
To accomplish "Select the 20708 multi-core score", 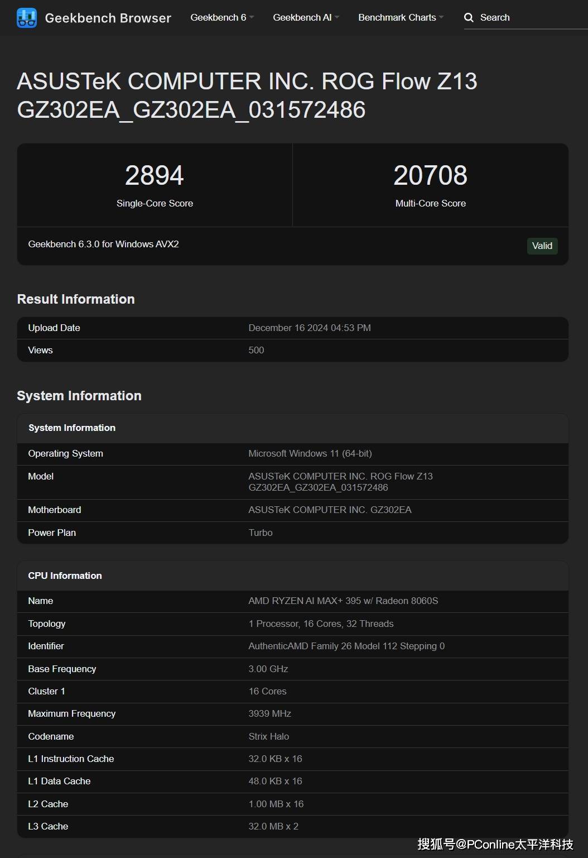I will pos(430,175).
